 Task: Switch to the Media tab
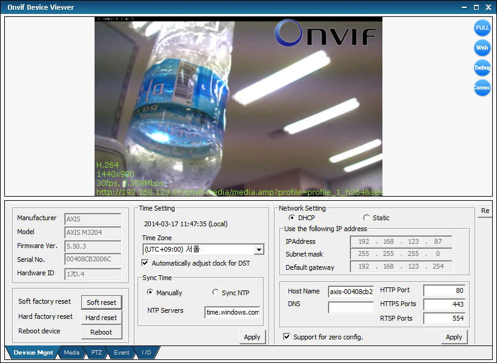point(72,352)
